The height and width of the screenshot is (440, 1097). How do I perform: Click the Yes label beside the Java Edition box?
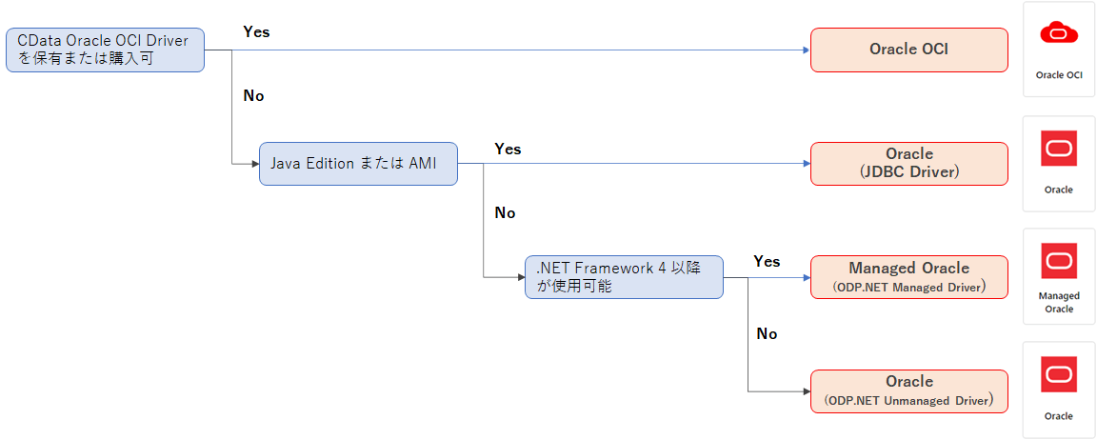pos(508,149)
